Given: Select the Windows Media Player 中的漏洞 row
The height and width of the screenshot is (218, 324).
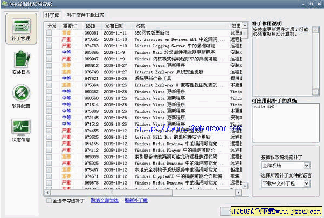Looking at the screenshot, I should [143, 150].
